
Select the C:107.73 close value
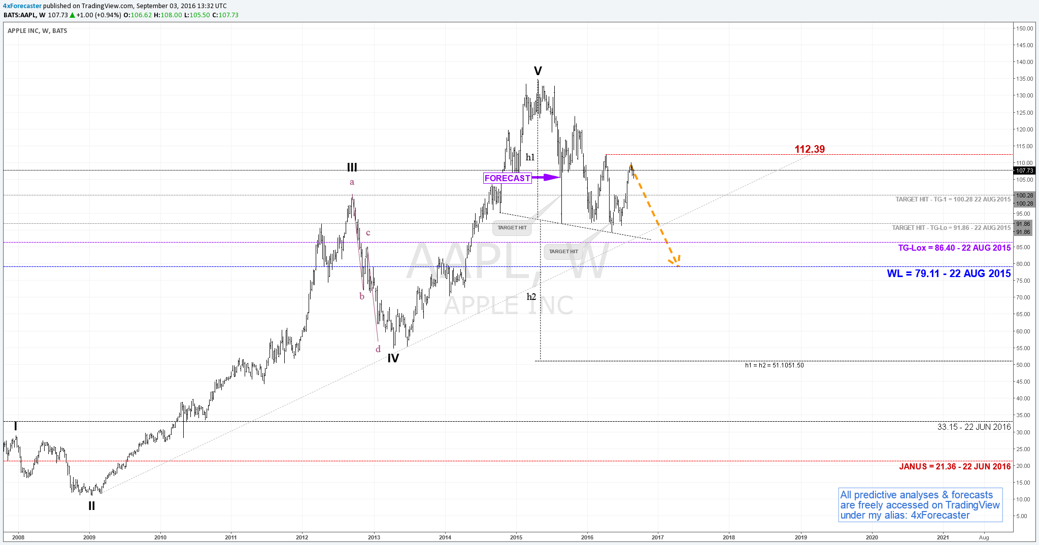pos(225,15)
